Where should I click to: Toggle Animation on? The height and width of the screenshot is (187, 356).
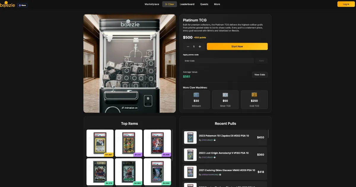[130, 108]
